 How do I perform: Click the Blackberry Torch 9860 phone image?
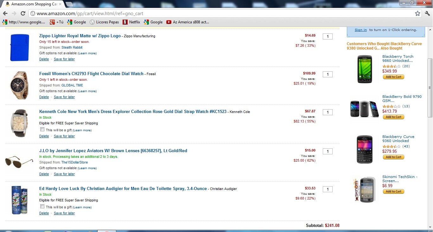(x=365, y=69)
